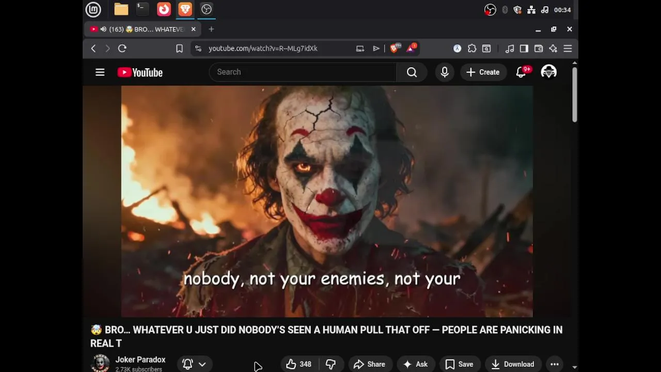Toggle the browser sidebar panel
The width and height of the screenshot is (661, 372).
[x=524, y=49]
